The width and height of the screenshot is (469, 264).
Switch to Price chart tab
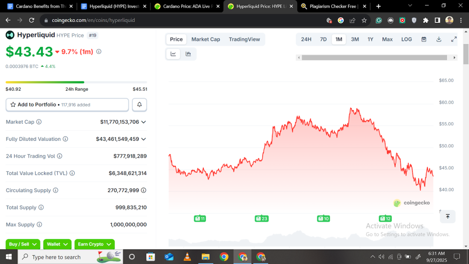coord(176,39)
